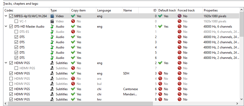Click the audio note icon for DTS-HD Master Audio
This screenshot has height=106, width=244.
(x=52, y=27)
